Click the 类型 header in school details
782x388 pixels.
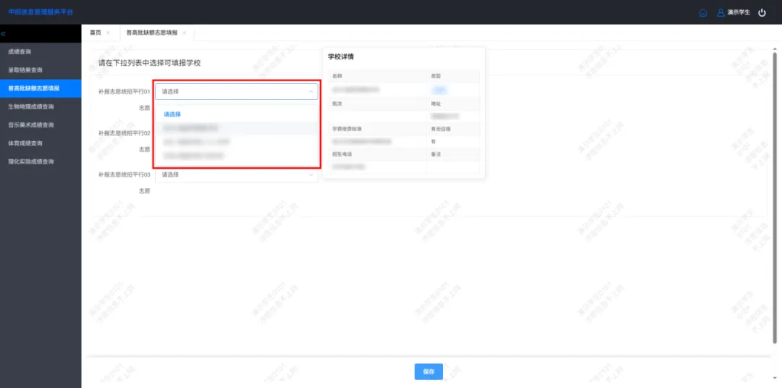[436, 76]
